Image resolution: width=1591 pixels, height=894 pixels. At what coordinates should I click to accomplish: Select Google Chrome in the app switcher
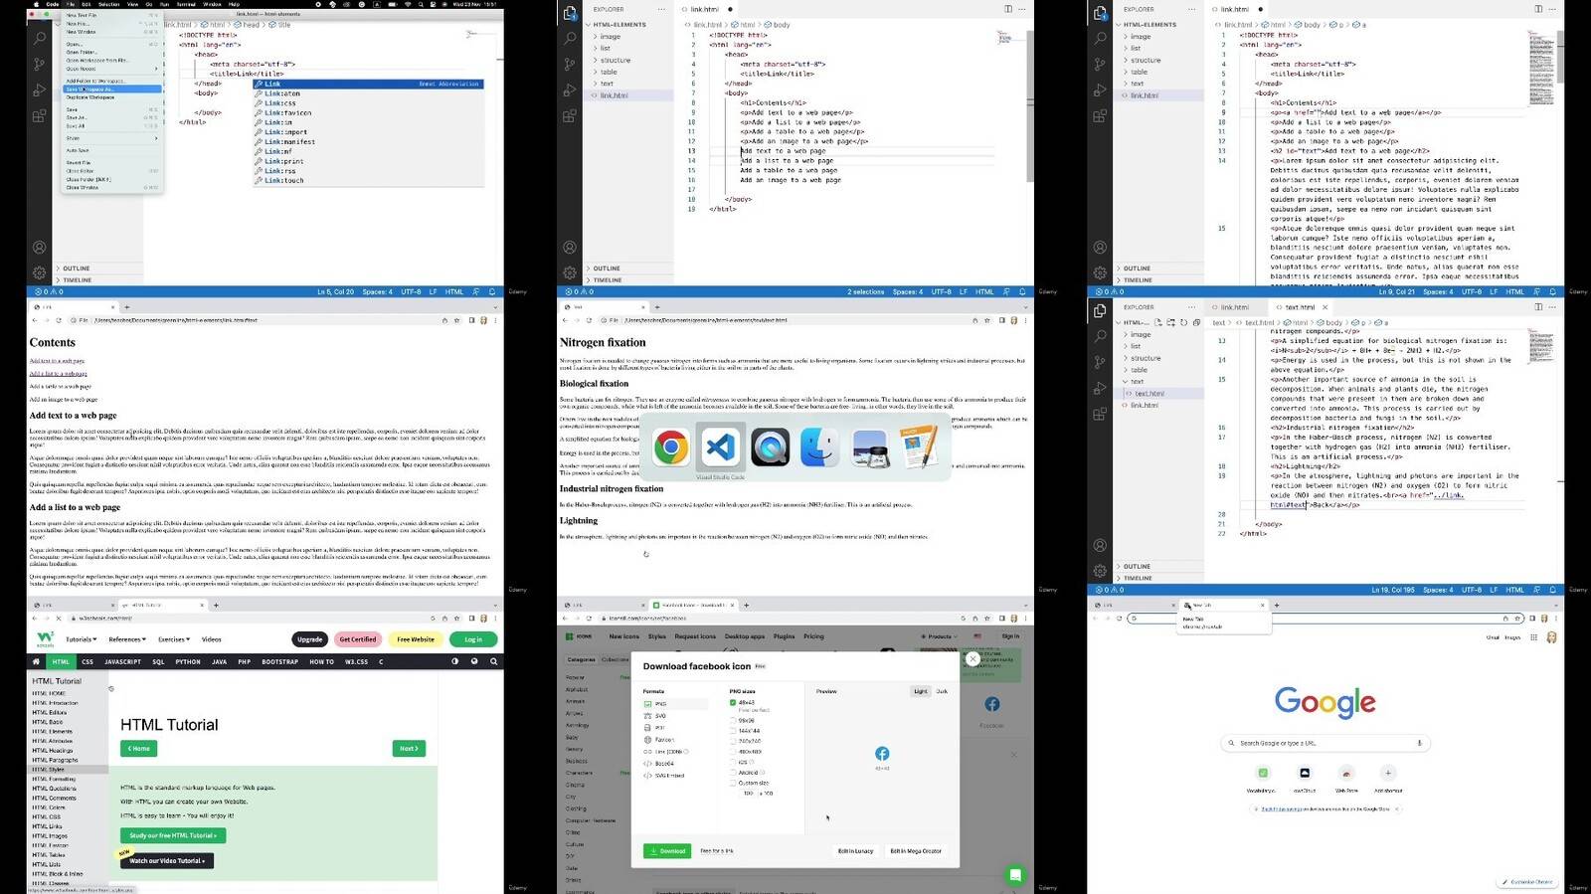coord(671,447)
